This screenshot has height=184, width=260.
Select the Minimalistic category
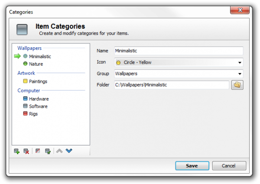(x=40, y=56)
